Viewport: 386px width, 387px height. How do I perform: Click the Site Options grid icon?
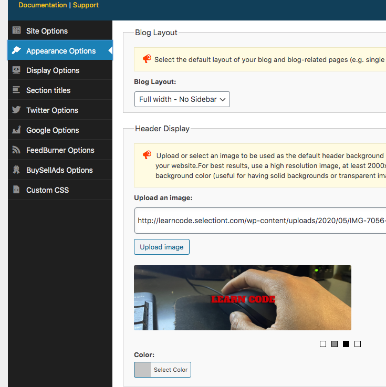tap(16, 30)
